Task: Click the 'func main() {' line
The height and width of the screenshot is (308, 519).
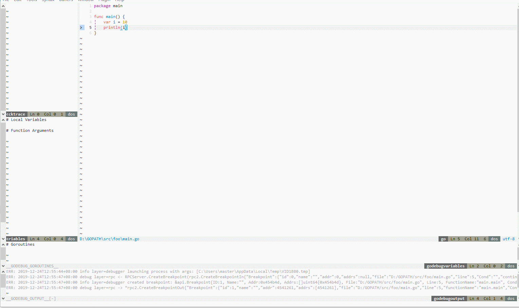Action: [x=109, y=17]
